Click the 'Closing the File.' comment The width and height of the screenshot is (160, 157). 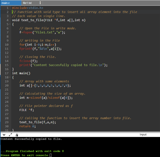click(38, 57)
